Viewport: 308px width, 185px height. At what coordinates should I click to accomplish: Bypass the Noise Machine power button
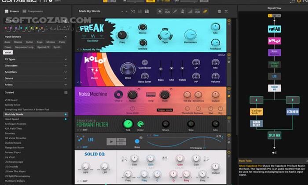pos(229,89)
